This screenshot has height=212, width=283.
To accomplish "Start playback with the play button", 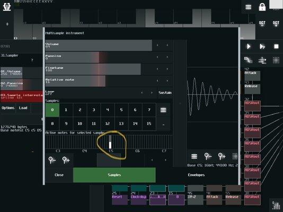I will [249, 46].
